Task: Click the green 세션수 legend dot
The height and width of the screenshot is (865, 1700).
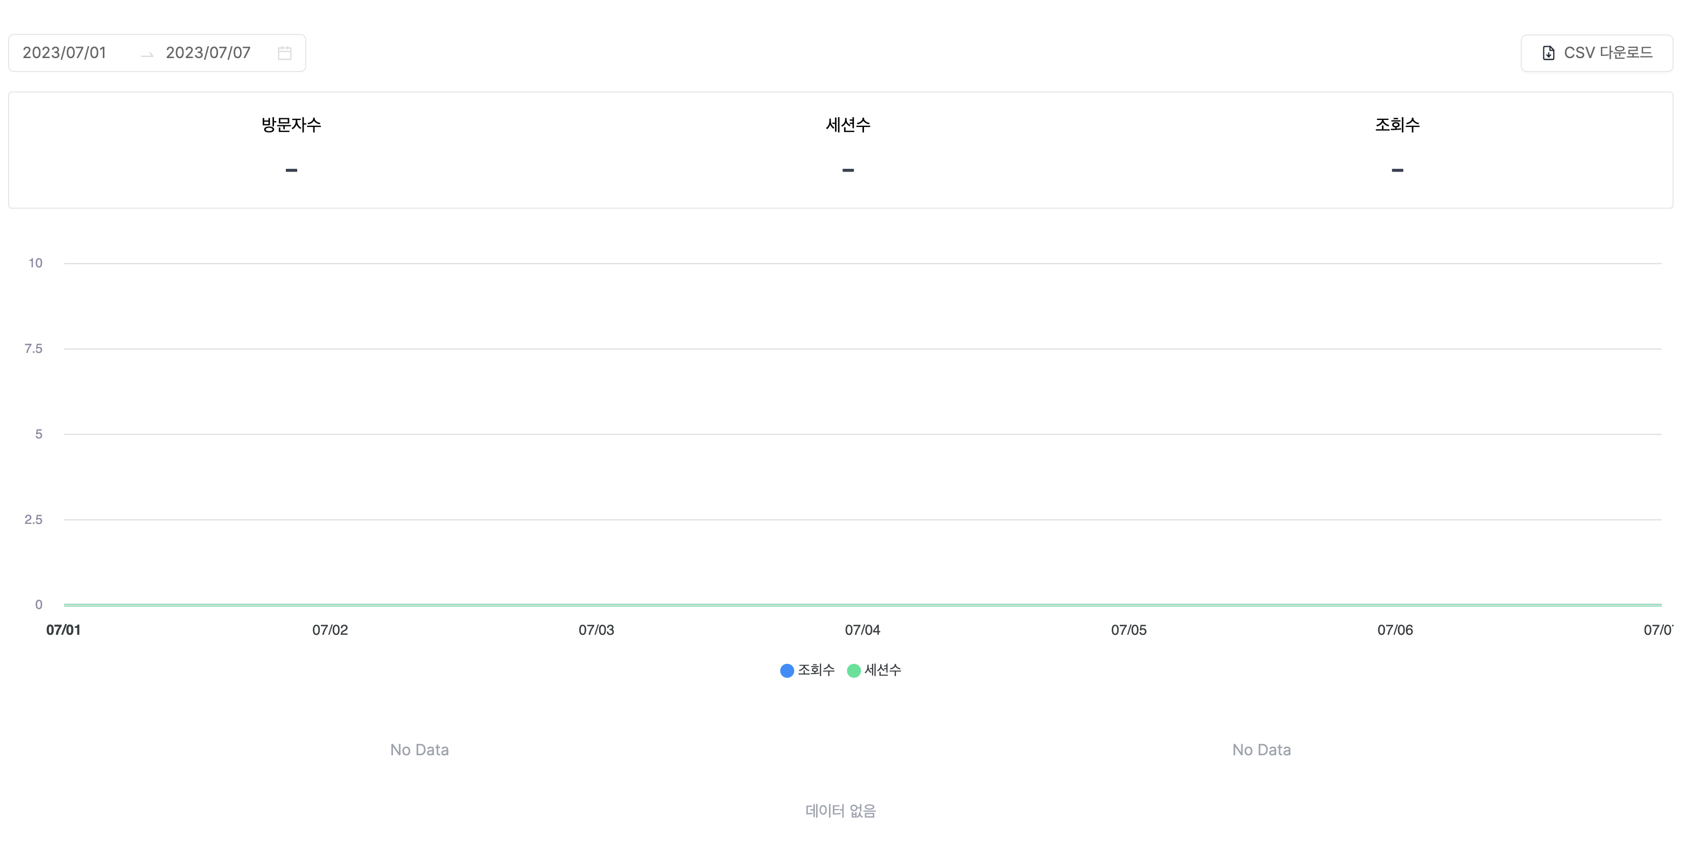Action: (x=853, y=670)
